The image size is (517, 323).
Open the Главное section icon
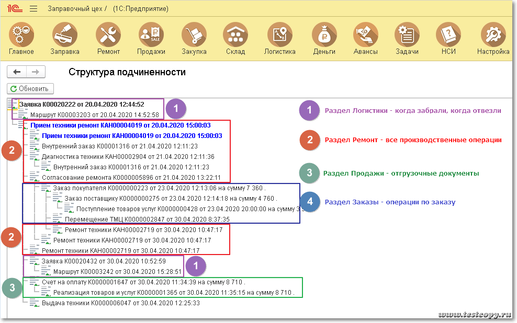21,35
